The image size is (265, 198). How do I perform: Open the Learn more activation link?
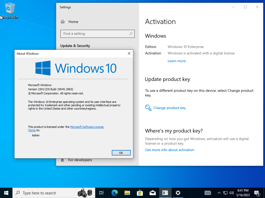pyautogui.click(x=176, y=61)
